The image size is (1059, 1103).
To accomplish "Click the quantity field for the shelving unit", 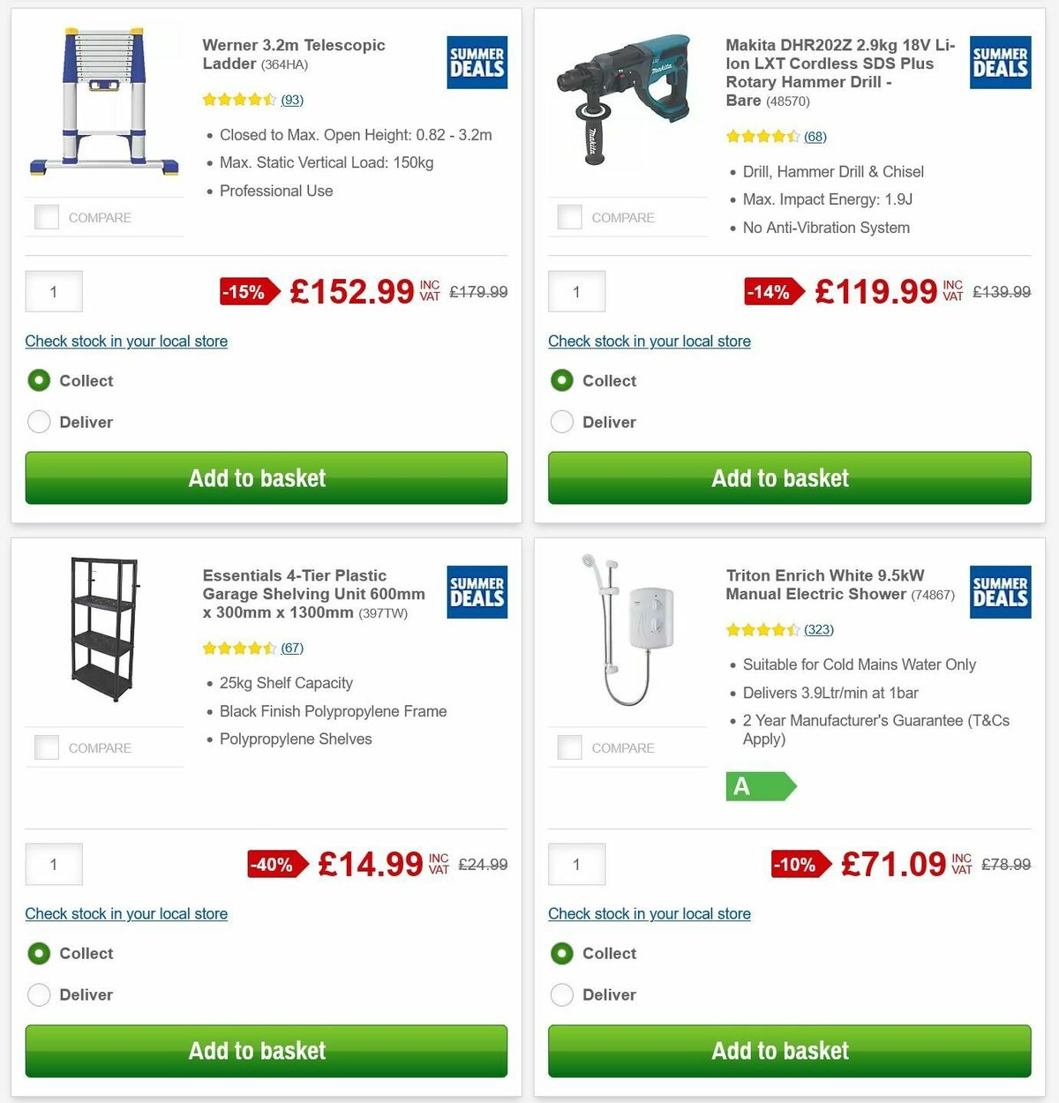I will click(53, 865).
